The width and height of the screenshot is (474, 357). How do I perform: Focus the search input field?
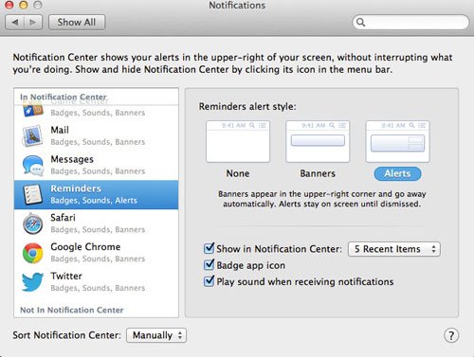(x=410, y=23)
